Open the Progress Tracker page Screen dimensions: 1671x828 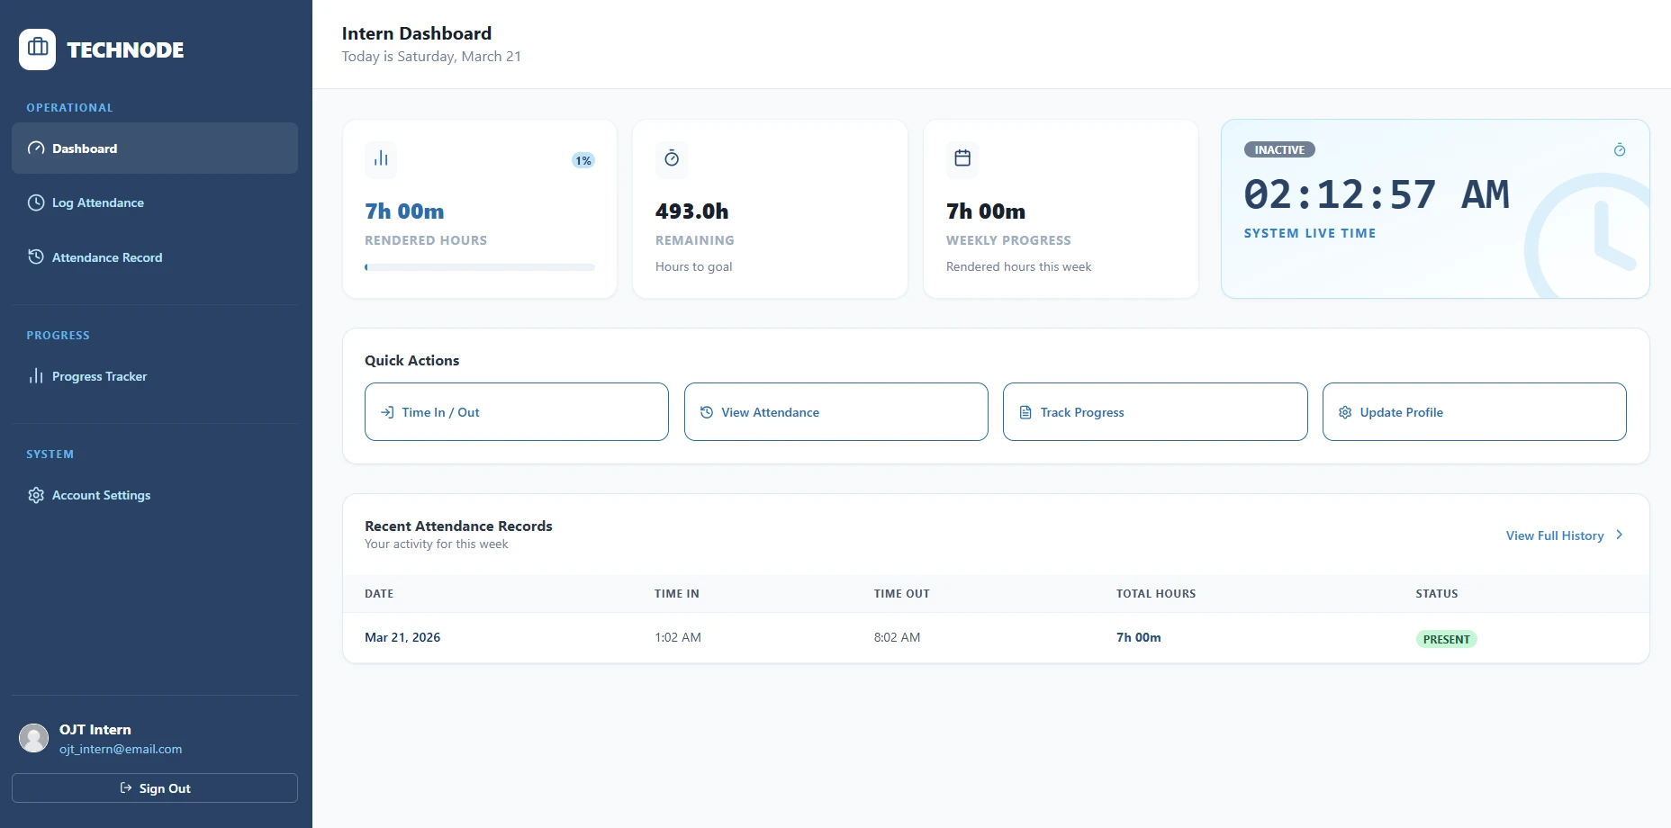coord(155,376)
